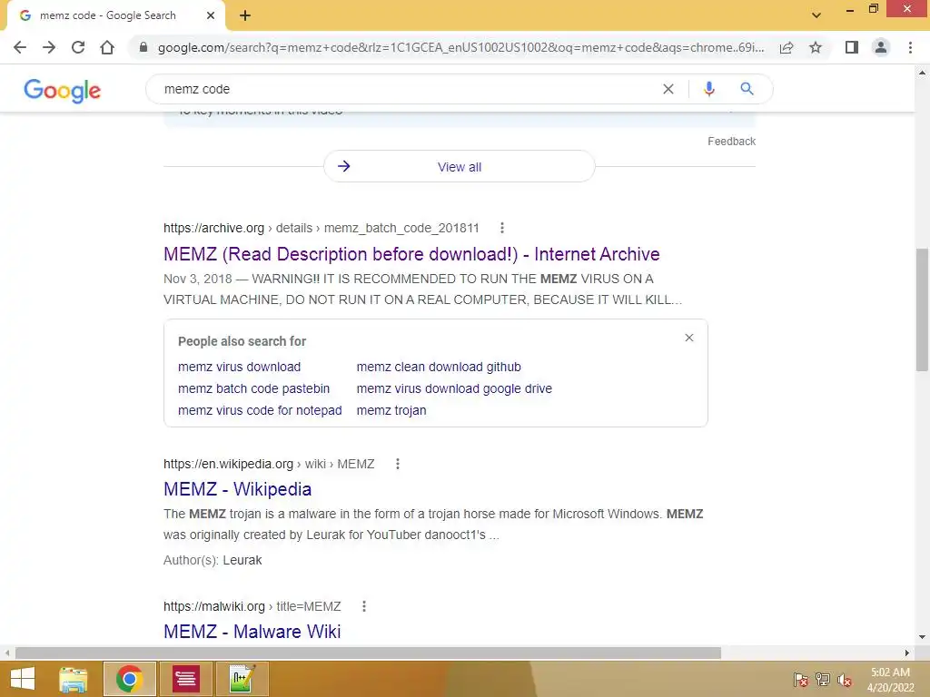Image resolution: width=930 pixels, height=697 pixels.
Task: Click vertical scrollbar thumb
Action: point(922,310)
